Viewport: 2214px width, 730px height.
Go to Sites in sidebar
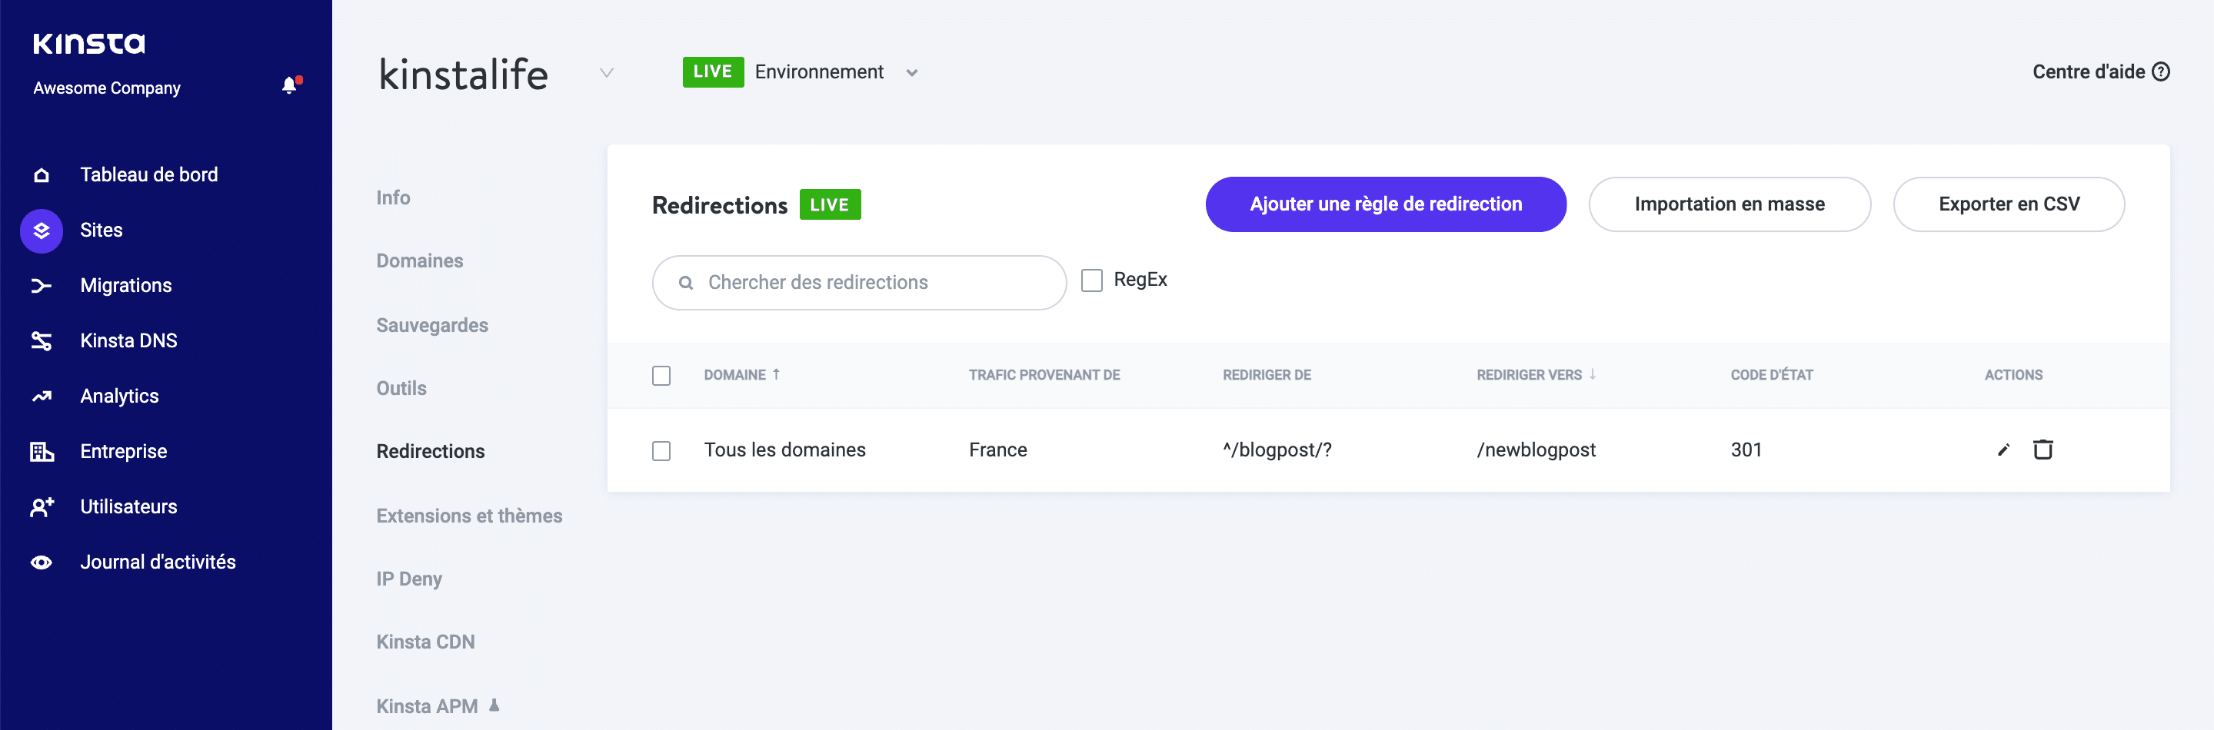click(x=102, y=231)
